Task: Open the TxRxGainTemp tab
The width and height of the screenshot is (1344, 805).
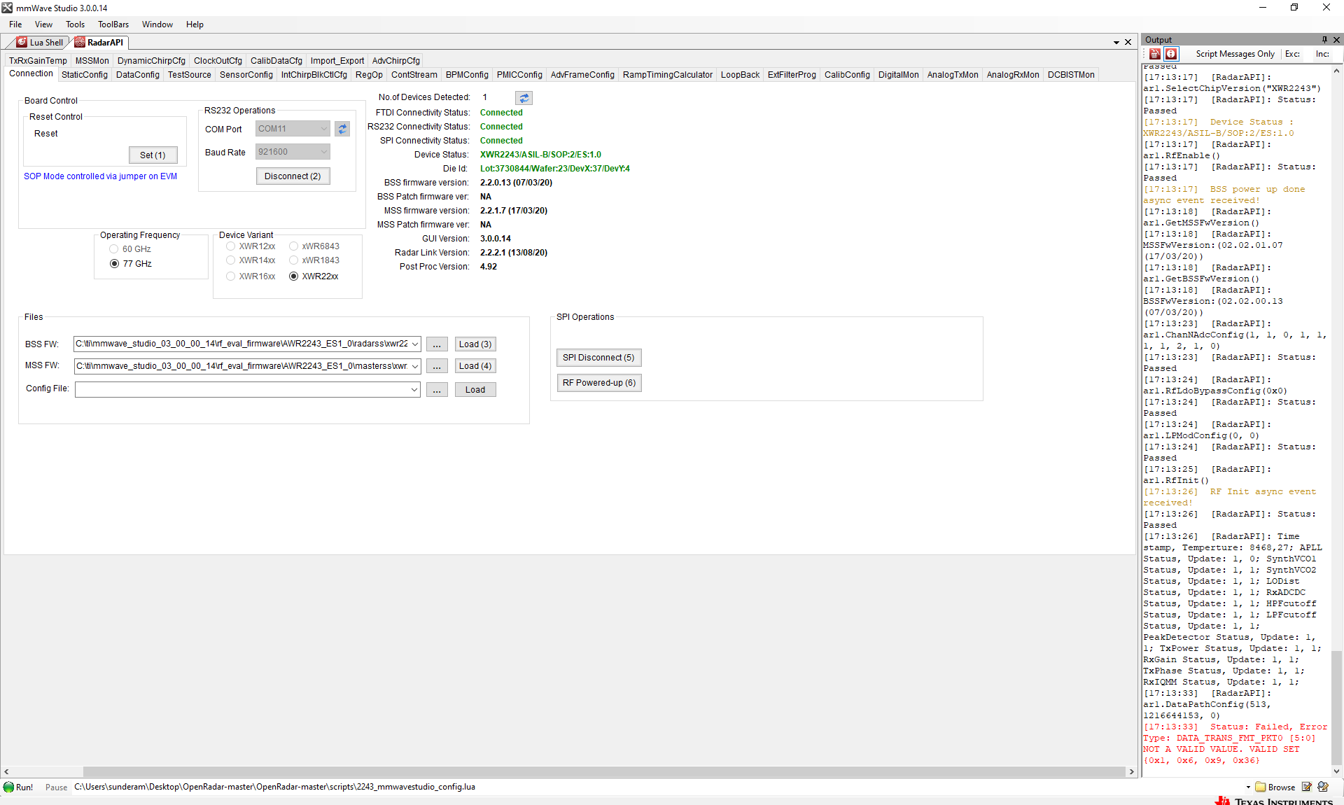Action: click(38, 61)
